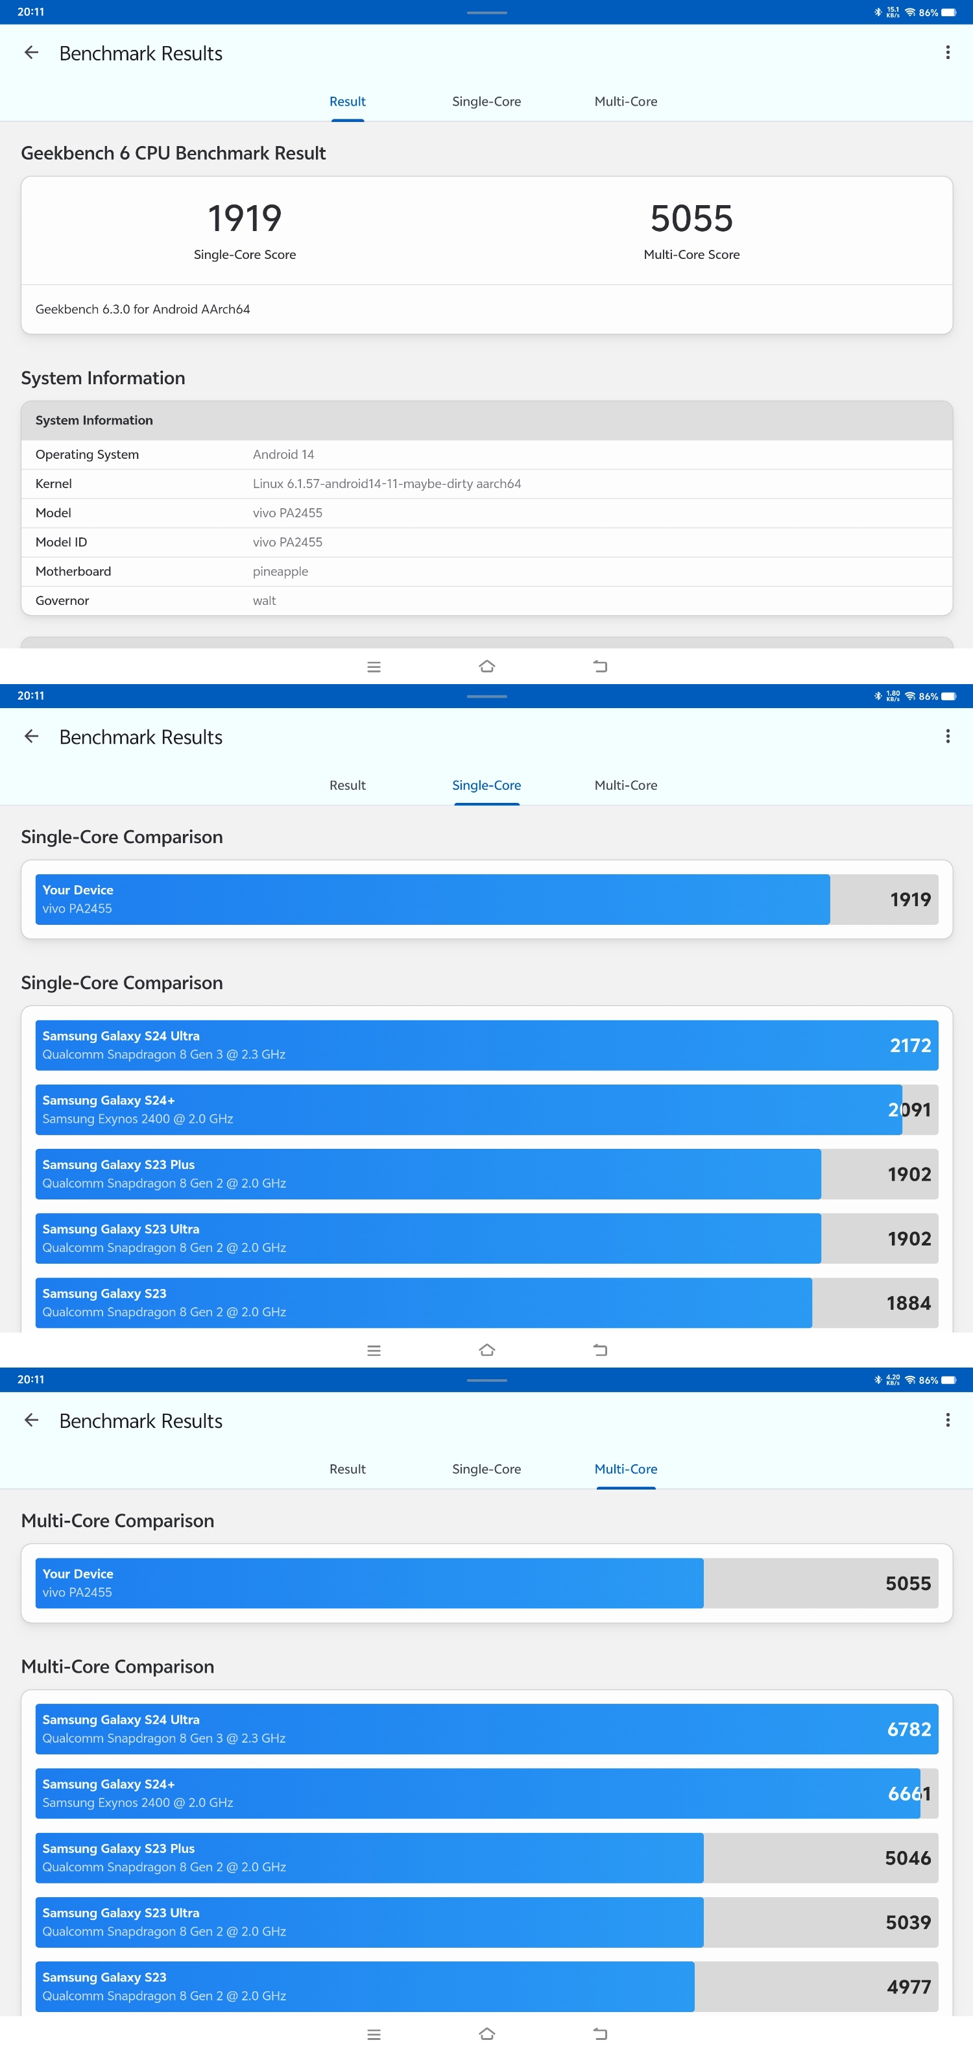The height and width of the screenshot is (2051, 973).
Task: Tap Samsung Galaxy S24 Ultra bar scoring 2172
Action: 487,1046
